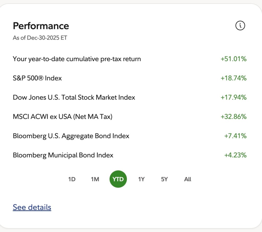Select the MSCI ACWI ex USA label
The height and width of the screenshot is (232, 262).
pos(63,117)
